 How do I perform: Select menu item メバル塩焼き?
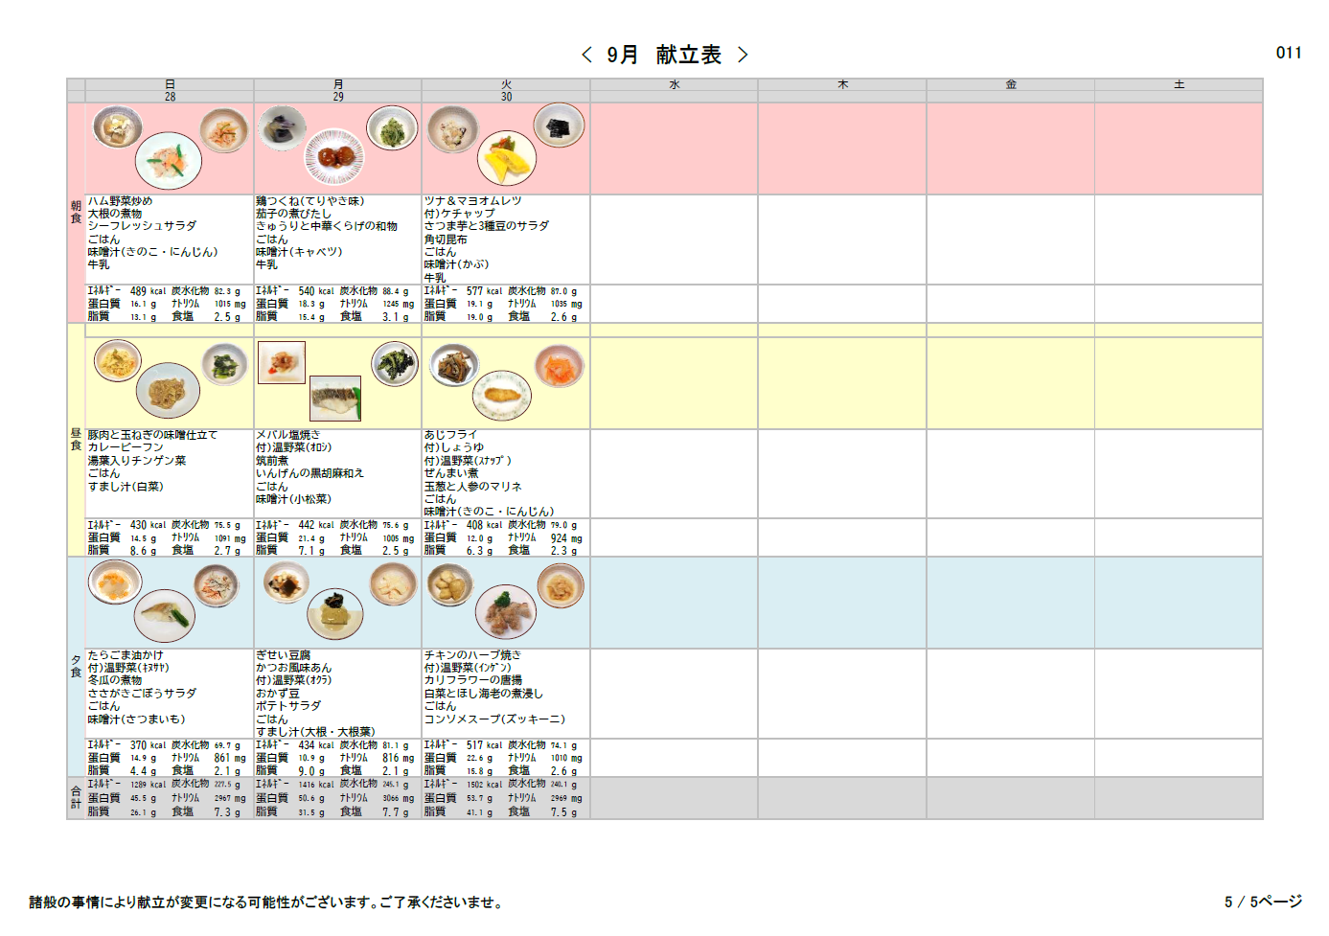pyautogui.click(x=287, y=435)
